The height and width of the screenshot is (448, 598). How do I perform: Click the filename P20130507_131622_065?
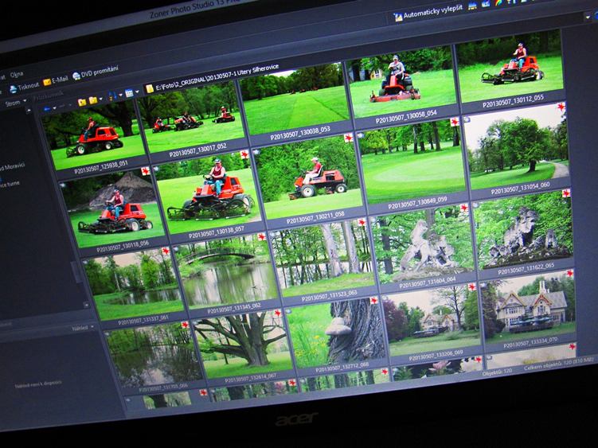point(526,268)
